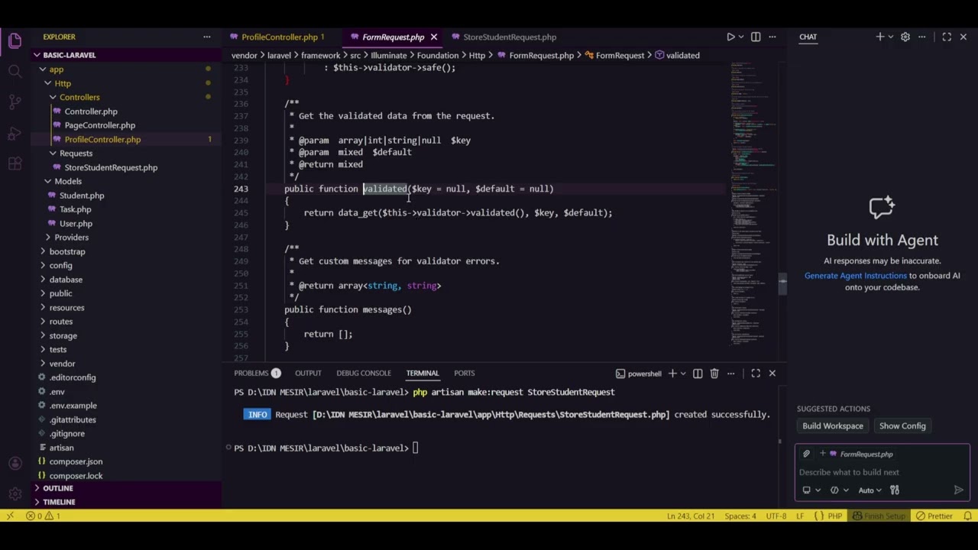Open the Run and Debug view
Viewport: 978px width, 550px height.
click(15, 133)
